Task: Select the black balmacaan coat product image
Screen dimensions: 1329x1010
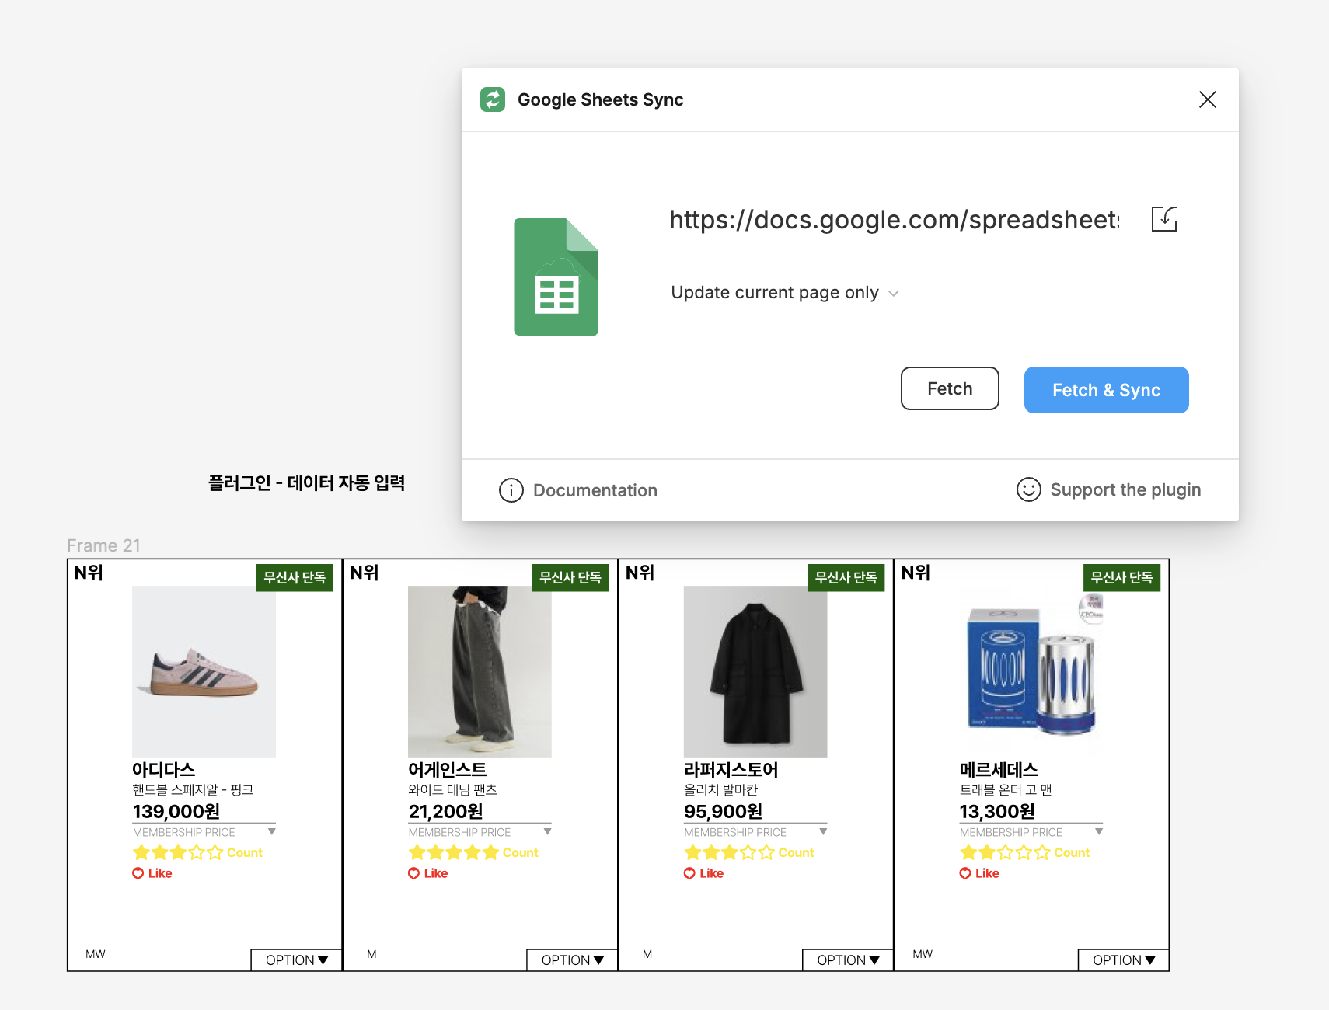Action: (755, 672)
